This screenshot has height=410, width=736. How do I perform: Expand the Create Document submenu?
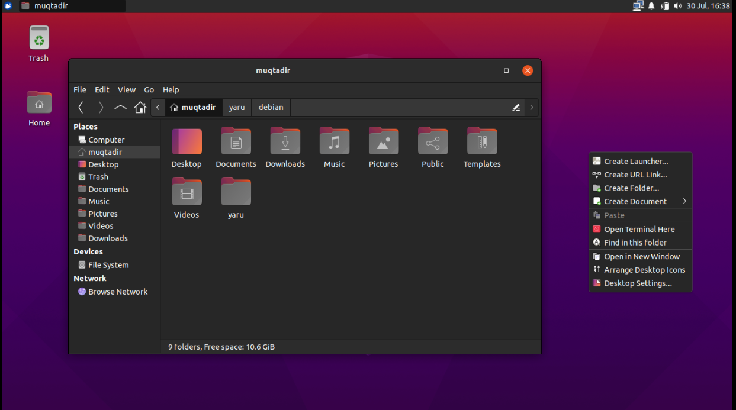[641, 202]
